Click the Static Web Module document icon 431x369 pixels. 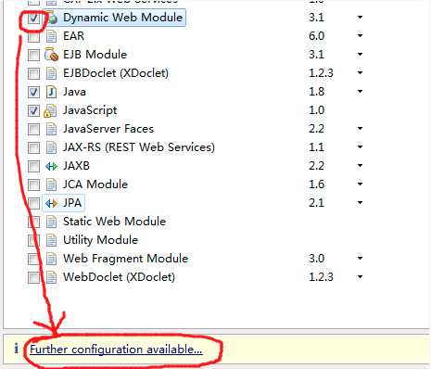(51, 222)
